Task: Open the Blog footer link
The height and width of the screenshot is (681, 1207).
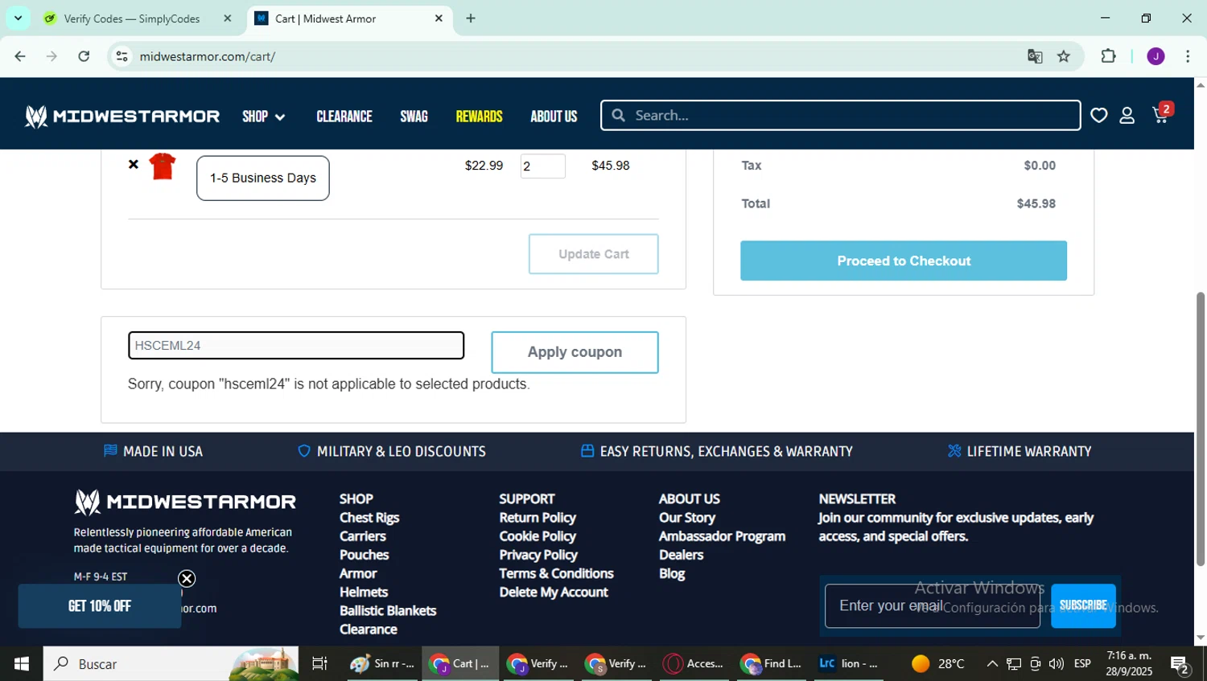Action: [x=672, y=573]
